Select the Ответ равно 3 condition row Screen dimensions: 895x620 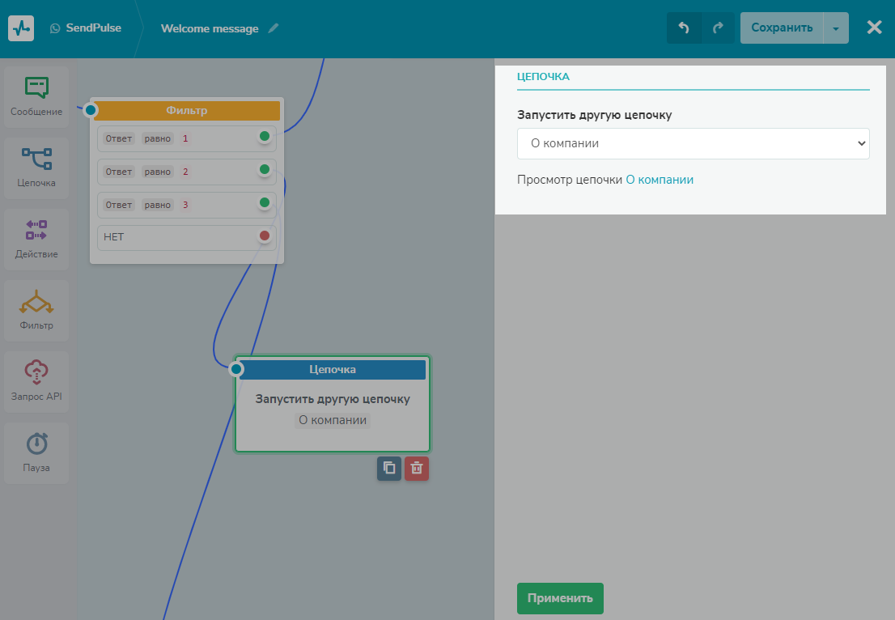pyautogui.click(x=187, y=205)
